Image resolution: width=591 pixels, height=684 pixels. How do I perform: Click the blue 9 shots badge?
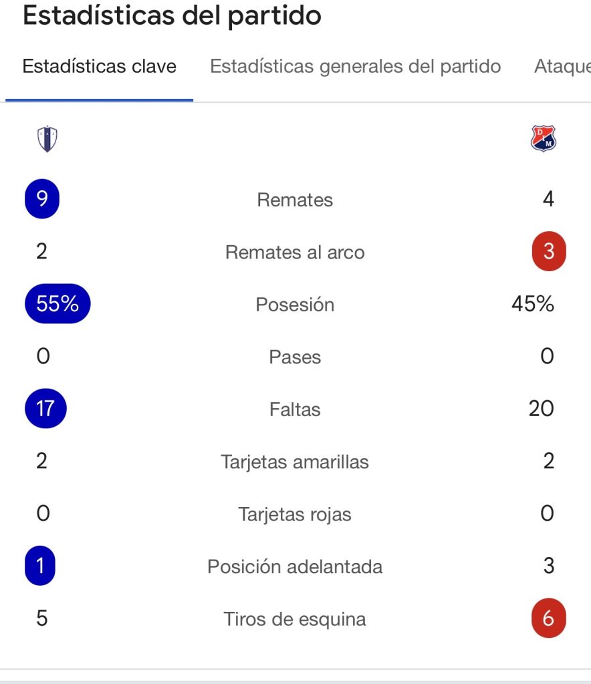tap(42, 199)
